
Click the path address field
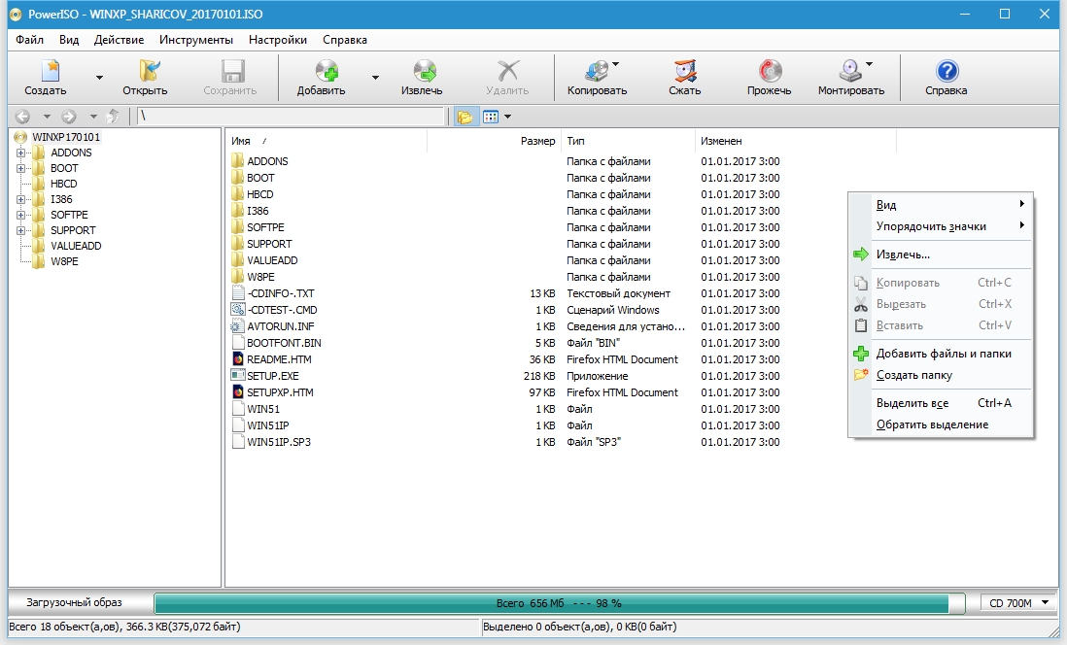[x=290, y=117]
